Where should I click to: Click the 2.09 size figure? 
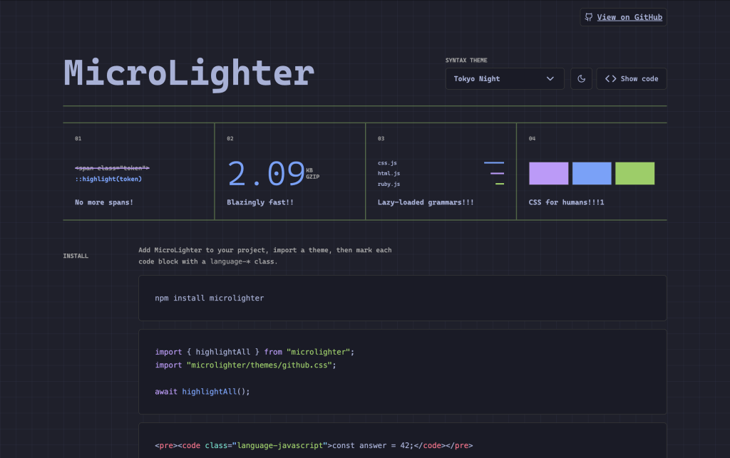click(x=266, y=174)
